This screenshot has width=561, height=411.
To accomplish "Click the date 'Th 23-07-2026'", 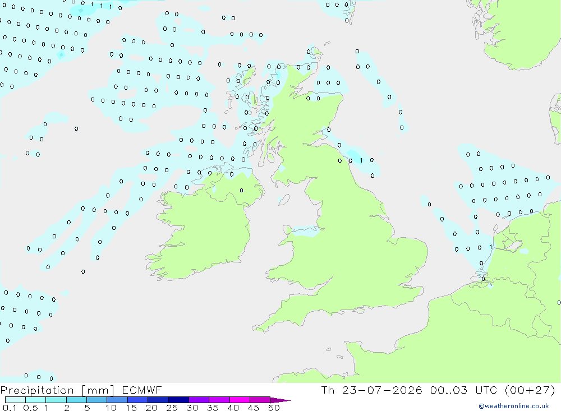I will 371,390.
